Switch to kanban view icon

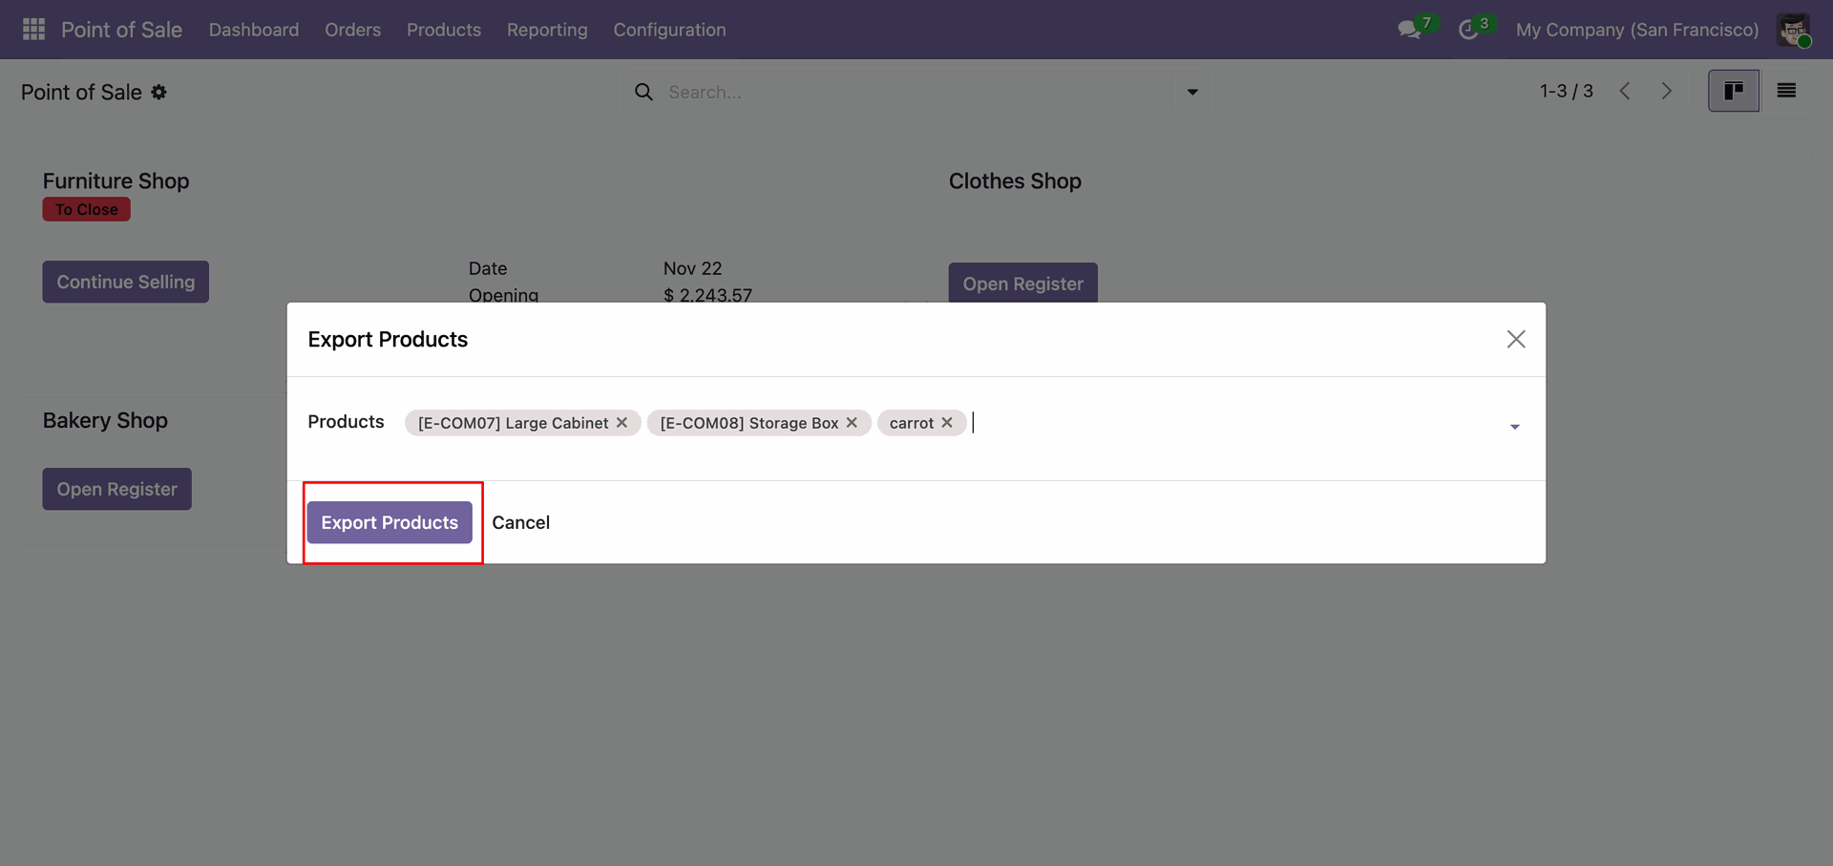tap(1733, 91)
